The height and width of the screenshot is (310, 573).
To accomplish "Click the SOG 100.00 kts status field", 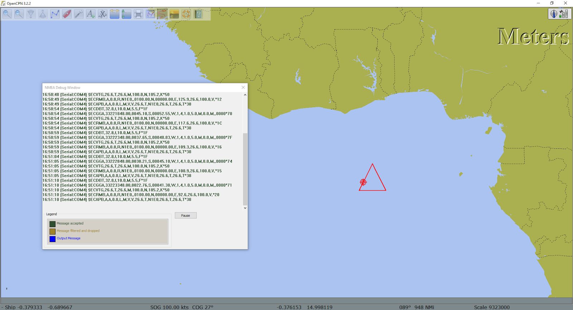I will 169,307.
